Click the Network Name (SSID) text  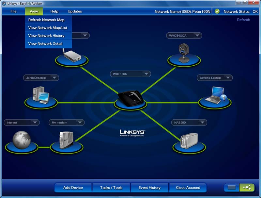coord(182,11)
